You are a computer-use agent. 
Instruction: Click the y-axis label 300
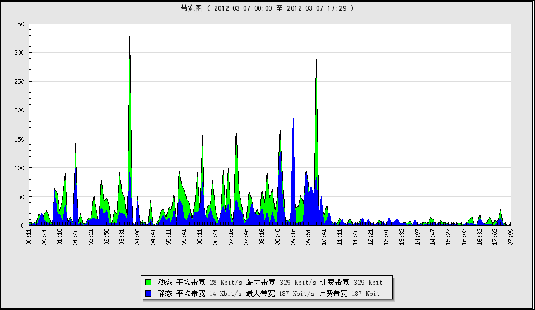tap(19, 53)
